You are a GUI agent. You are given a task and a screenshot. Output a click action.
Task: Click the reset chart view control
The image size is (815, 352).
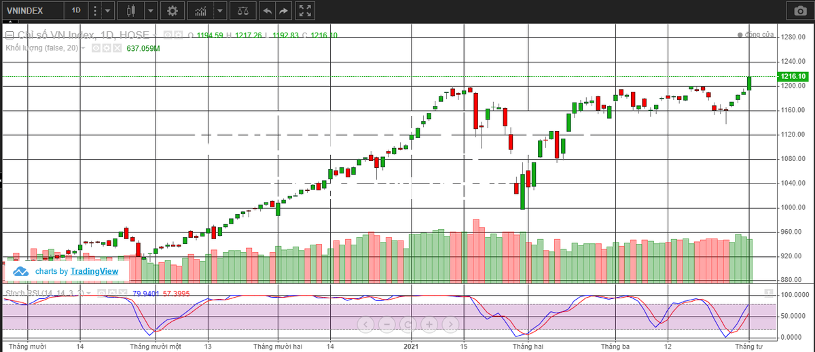tap(407, 324)
